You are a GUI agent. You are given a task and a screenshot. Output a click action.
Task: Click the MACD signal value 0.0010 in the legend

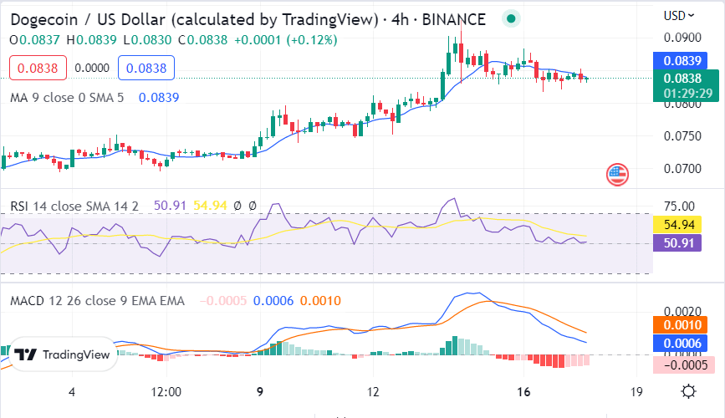(x=320, y=301)
